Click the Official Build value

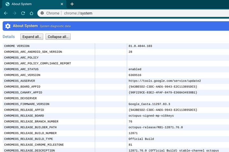tap(141, 139)
